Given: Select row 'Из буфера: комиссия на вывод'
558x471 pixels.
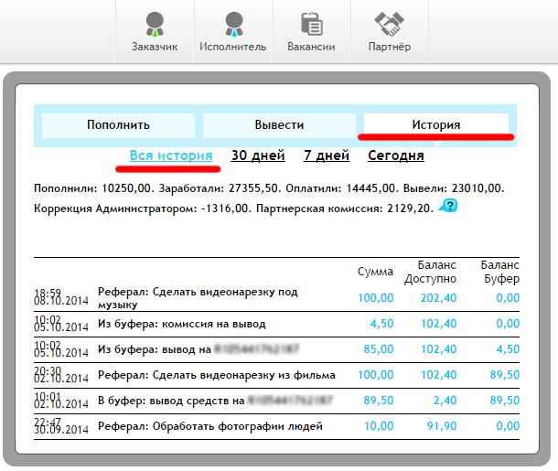Looking at the screenshot, I should 181,324.
